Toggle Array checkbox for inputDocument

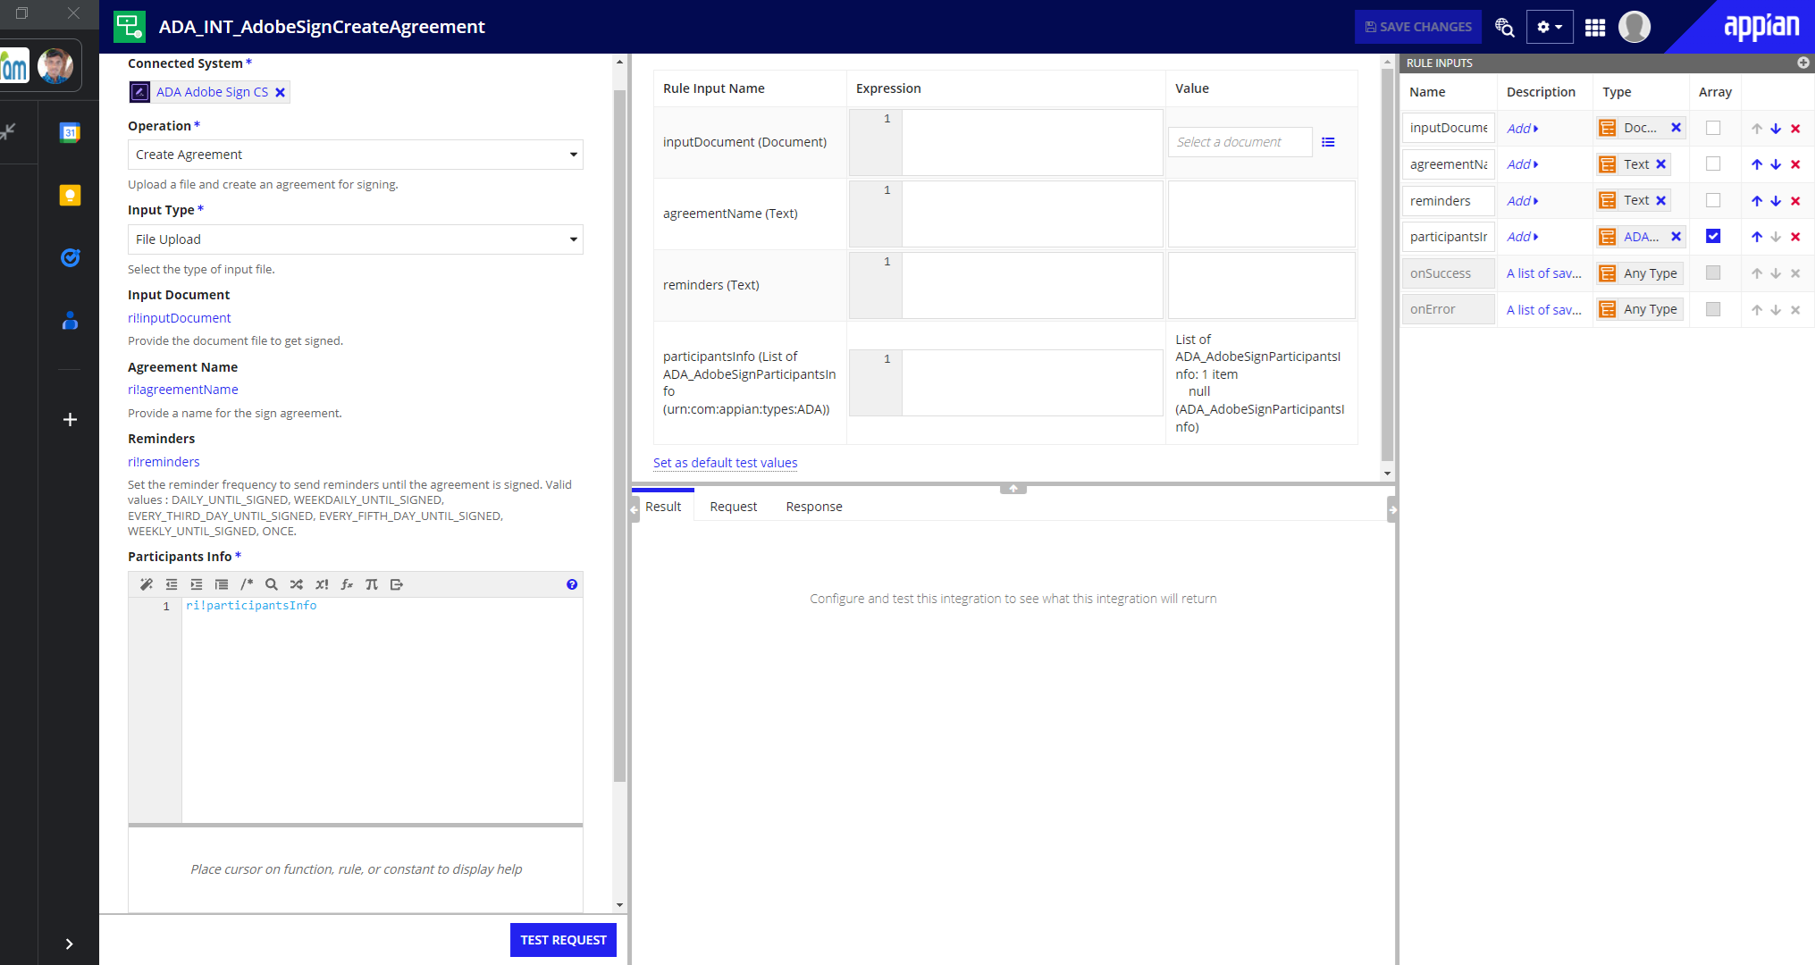tap(1713, 128)
